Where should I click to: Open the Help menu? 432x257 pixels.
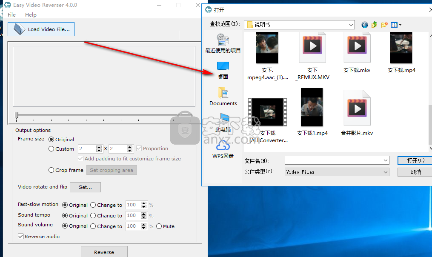pyautogui.click(x=31, y=14)
